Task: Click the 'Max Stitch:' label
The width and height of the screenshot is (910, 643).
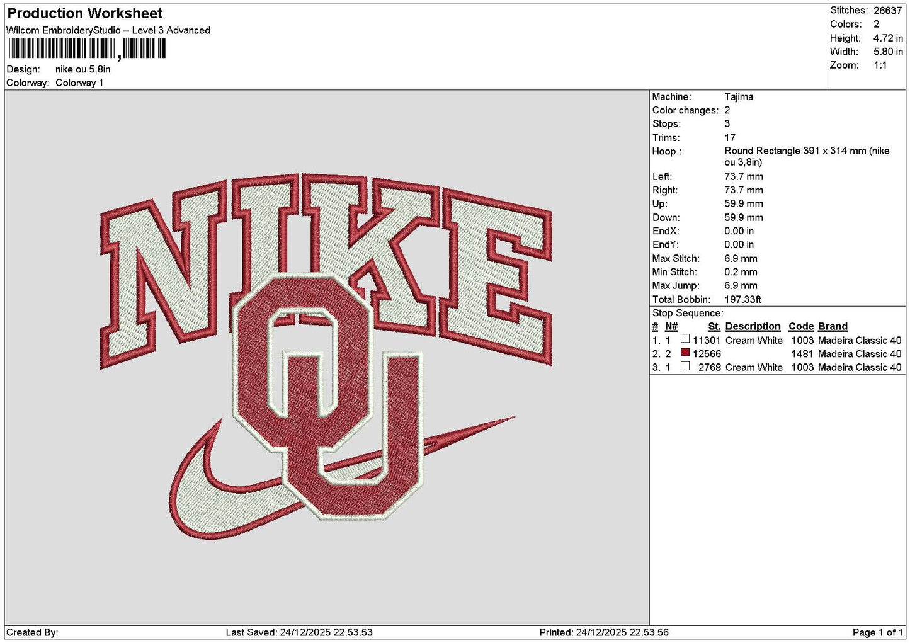Action: click(x=676, y=258)
